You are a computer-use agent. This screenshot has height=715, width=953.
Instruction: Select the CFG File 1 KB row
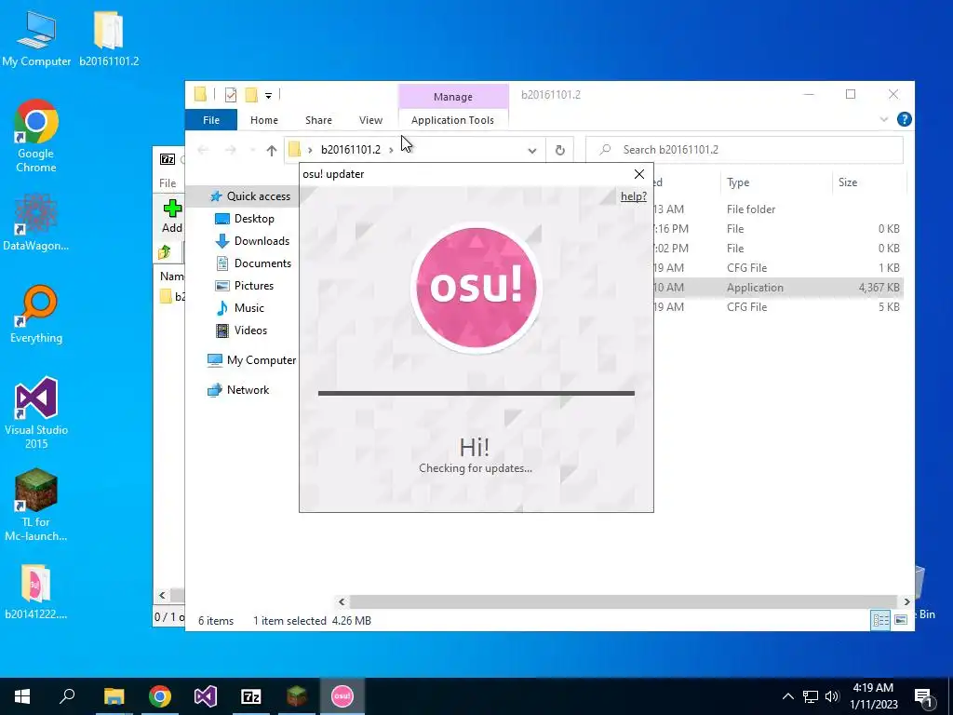point(778,268)
